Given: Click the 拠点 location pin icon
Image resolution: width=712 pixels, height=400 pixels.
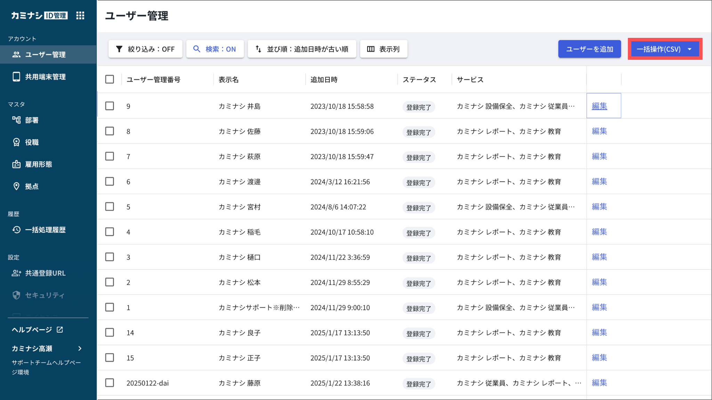Looking at the screenshot, I should pyautogui.click(x=16, y=186).
